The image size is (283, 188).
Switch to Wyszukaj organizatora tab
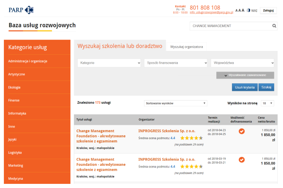coord(186,47)
